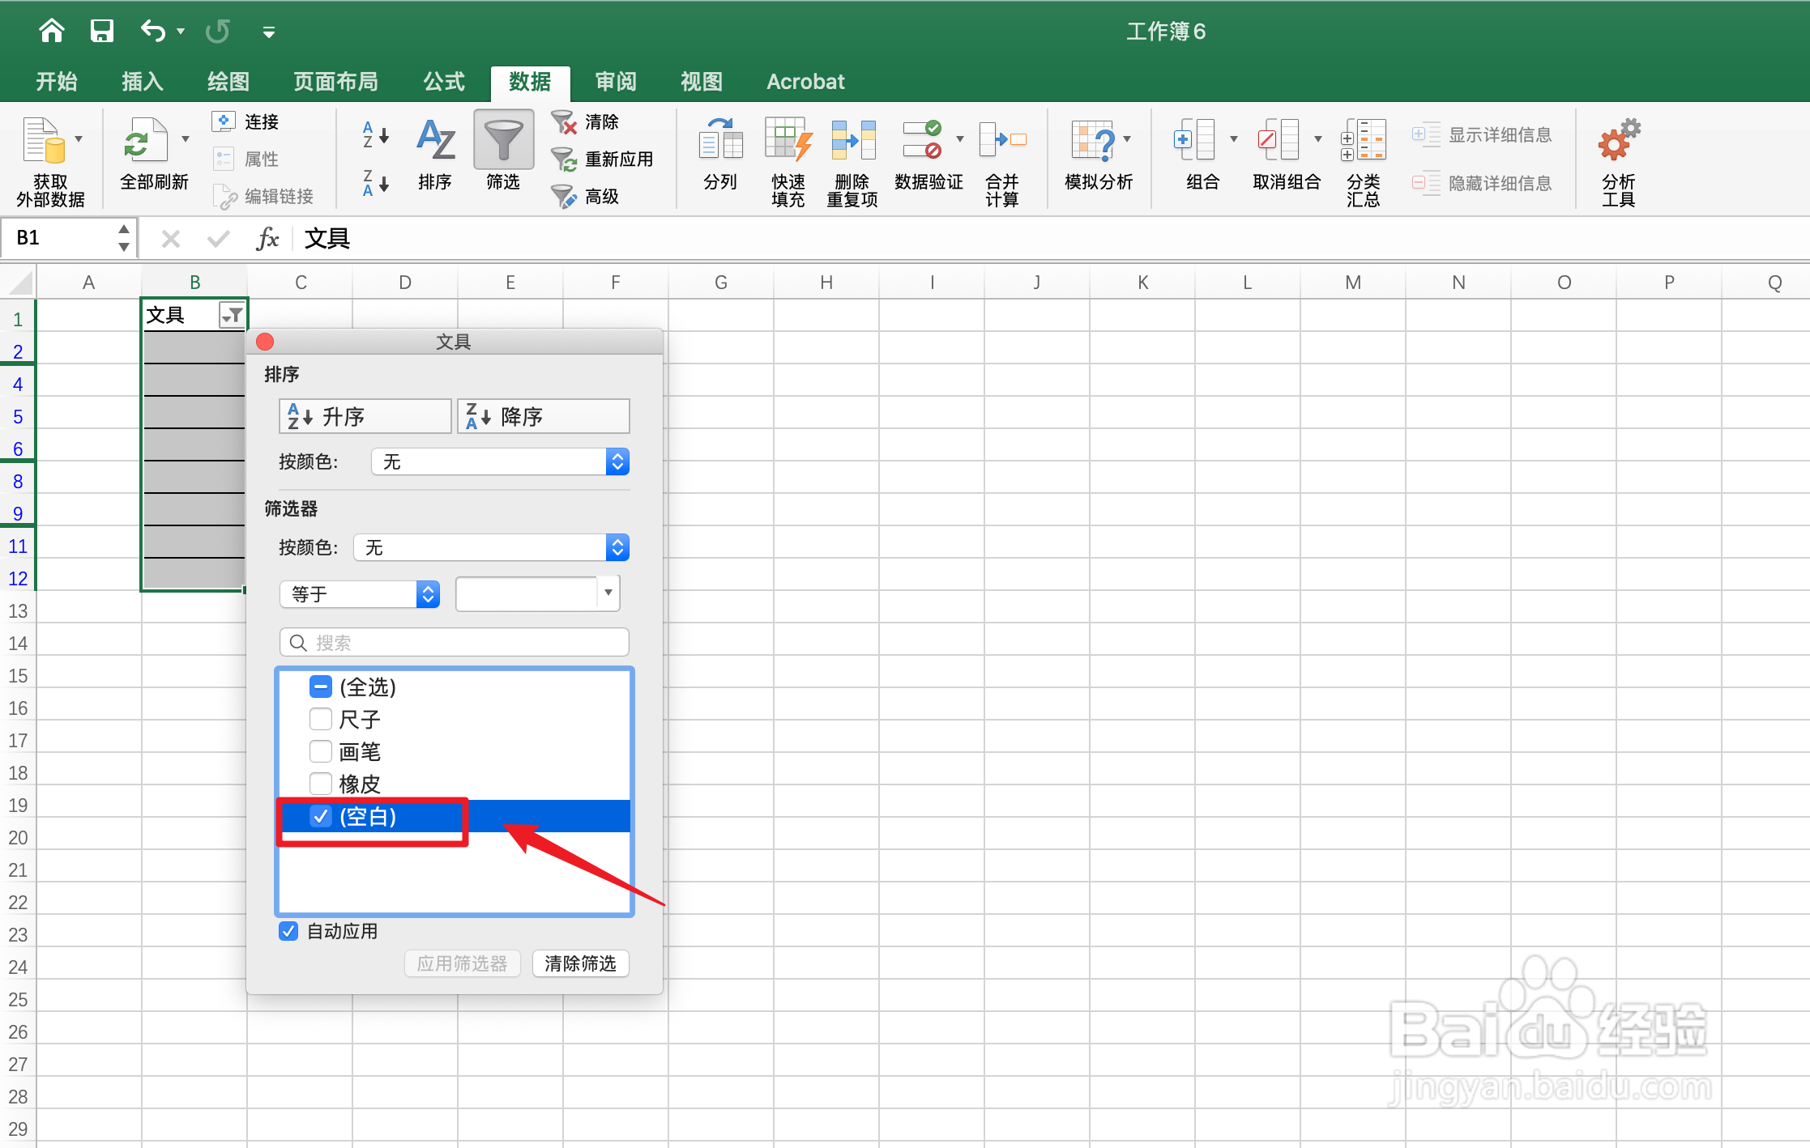Uncheck the (空白) checkbox

(321, 816)
